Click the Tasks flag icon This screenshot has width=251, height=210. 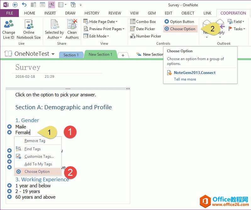[x=230, y=29]
